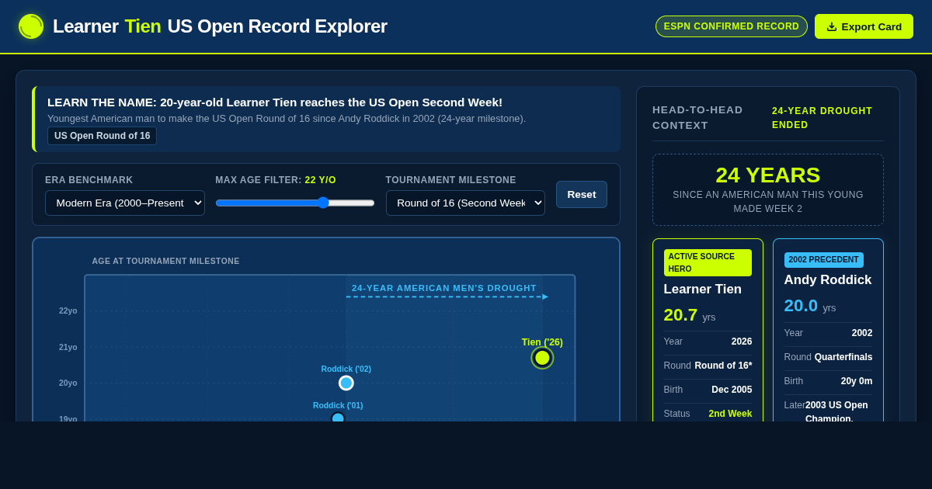
Task: Open the Era Benchmark dropdown
Action: pyautogui.click(x=125, y=203)
